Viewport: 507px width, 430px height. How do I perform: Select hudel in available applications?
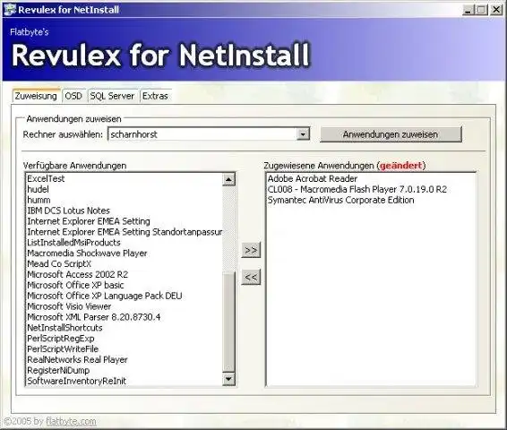pyautogui.click(x=124, y=189)
